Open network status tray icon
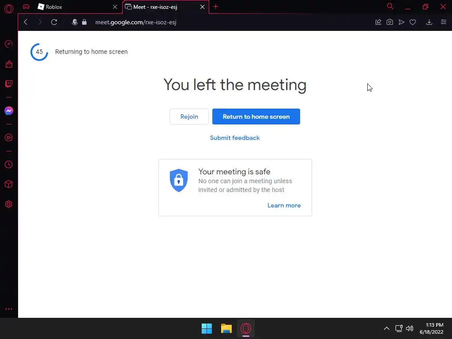This screenshot has width=452, height=339. [399, 328]
